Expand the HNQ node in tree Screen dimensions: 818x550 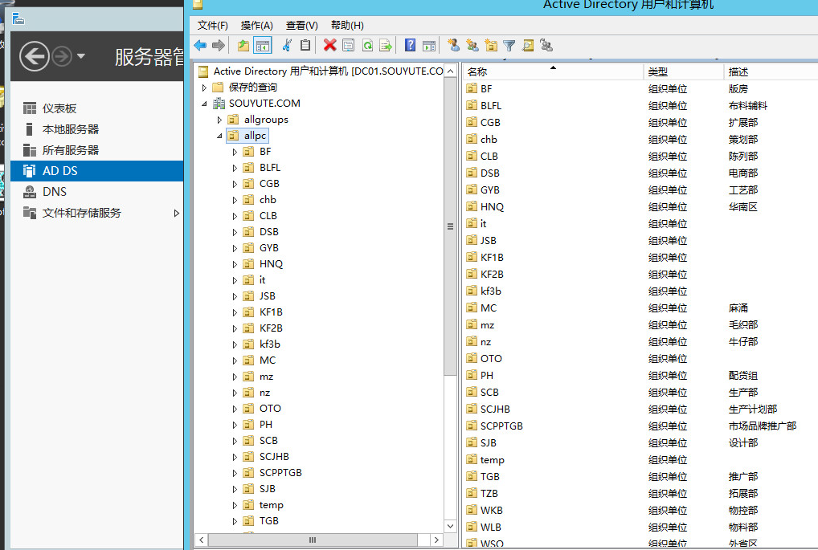coord(235,264)
